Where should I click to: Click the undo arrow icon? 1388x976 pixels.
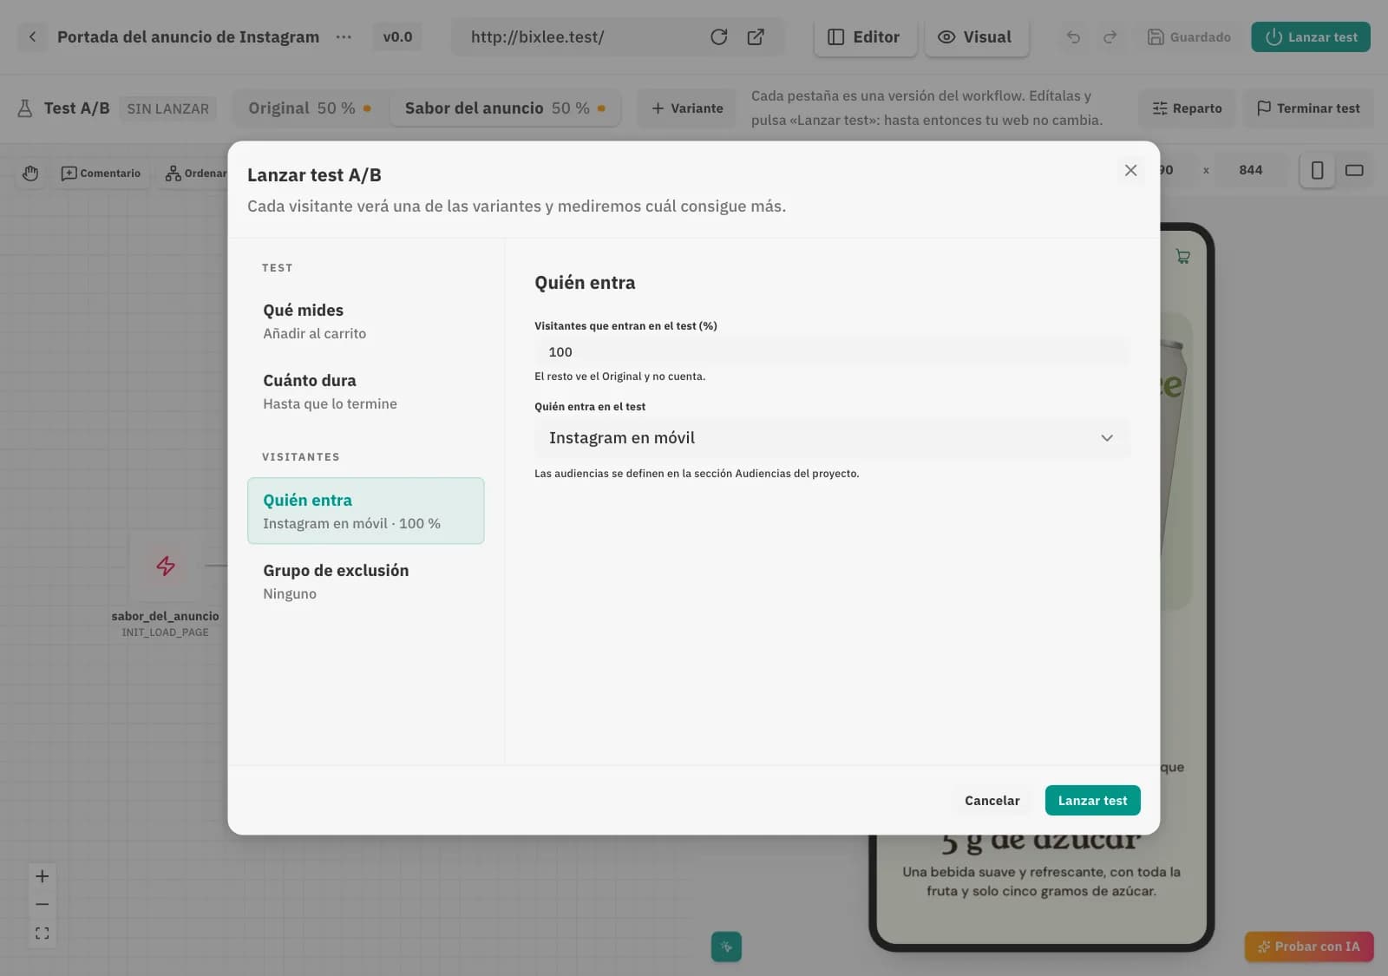pyautogui.click(x=1073, y=37)
